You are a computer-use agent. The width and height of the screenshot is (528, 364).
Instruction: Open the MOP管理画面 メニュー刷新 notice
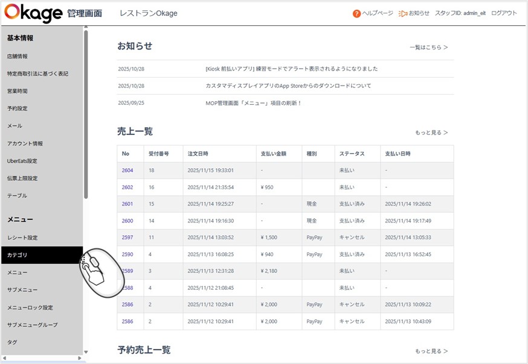pyautogui.click(x=253, y=103)
